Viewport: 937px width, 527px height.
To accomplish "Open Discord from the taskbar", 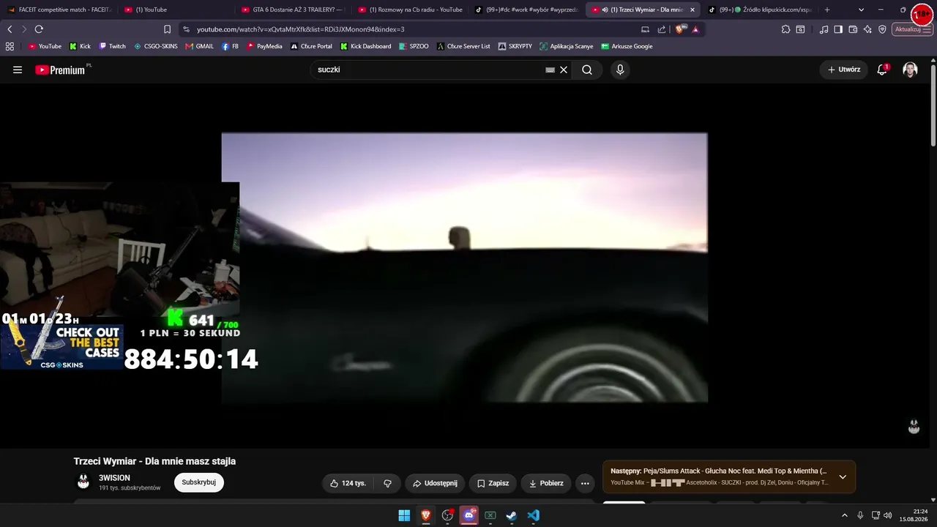I will coord(468,515).
